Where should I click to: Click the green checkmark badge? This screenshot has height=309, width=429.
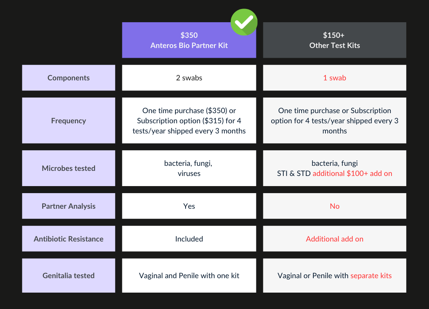244,22
